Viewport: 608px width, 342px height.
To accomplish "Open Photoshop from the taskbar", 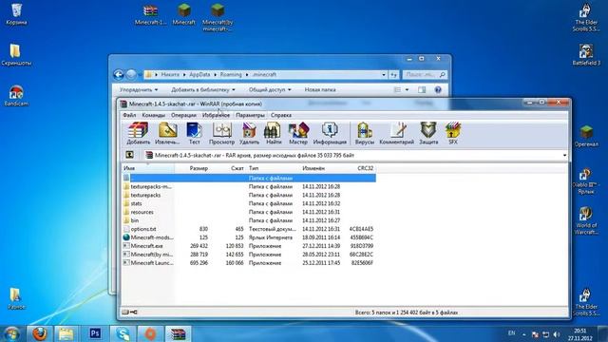I will coord(95,333).
